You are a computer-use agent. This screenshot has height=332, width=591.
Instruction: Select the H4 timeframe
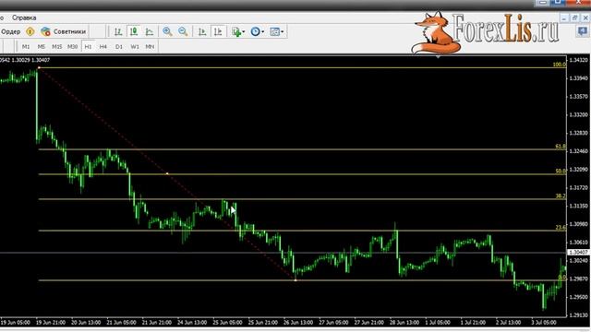tap(103, 47)
